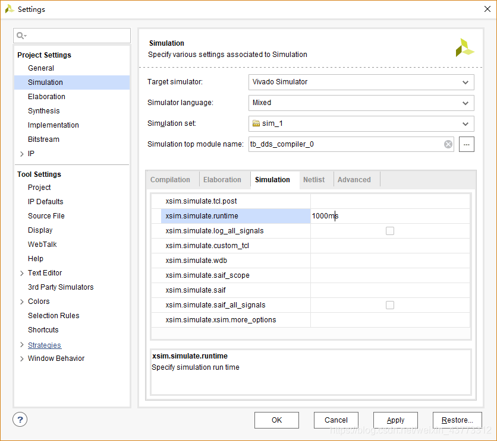The height and width of the screenshot is (441, 497).
Task: Select Help under Tool Settings
Action: [x=36, y=258]
